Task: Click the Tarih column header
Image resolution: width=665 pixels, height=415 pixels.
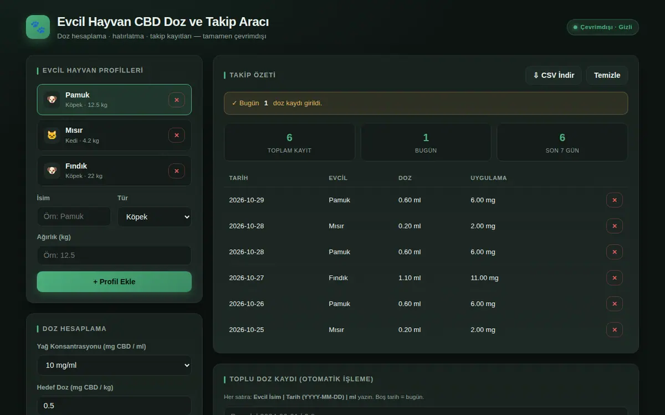Action: tap(238, 178)
